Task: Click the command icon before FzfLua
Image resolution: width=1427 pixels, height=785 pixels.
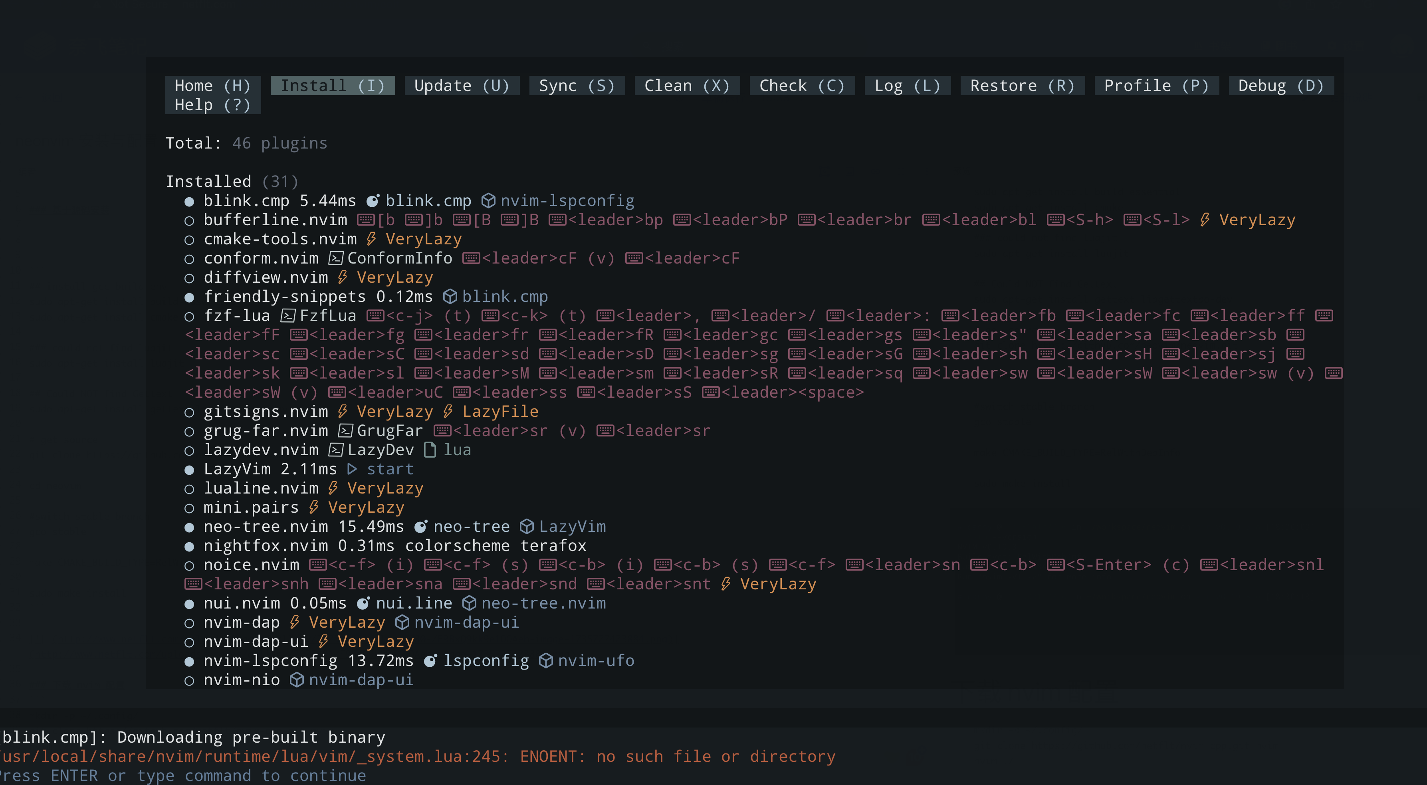Action: (x=288, y=316)
